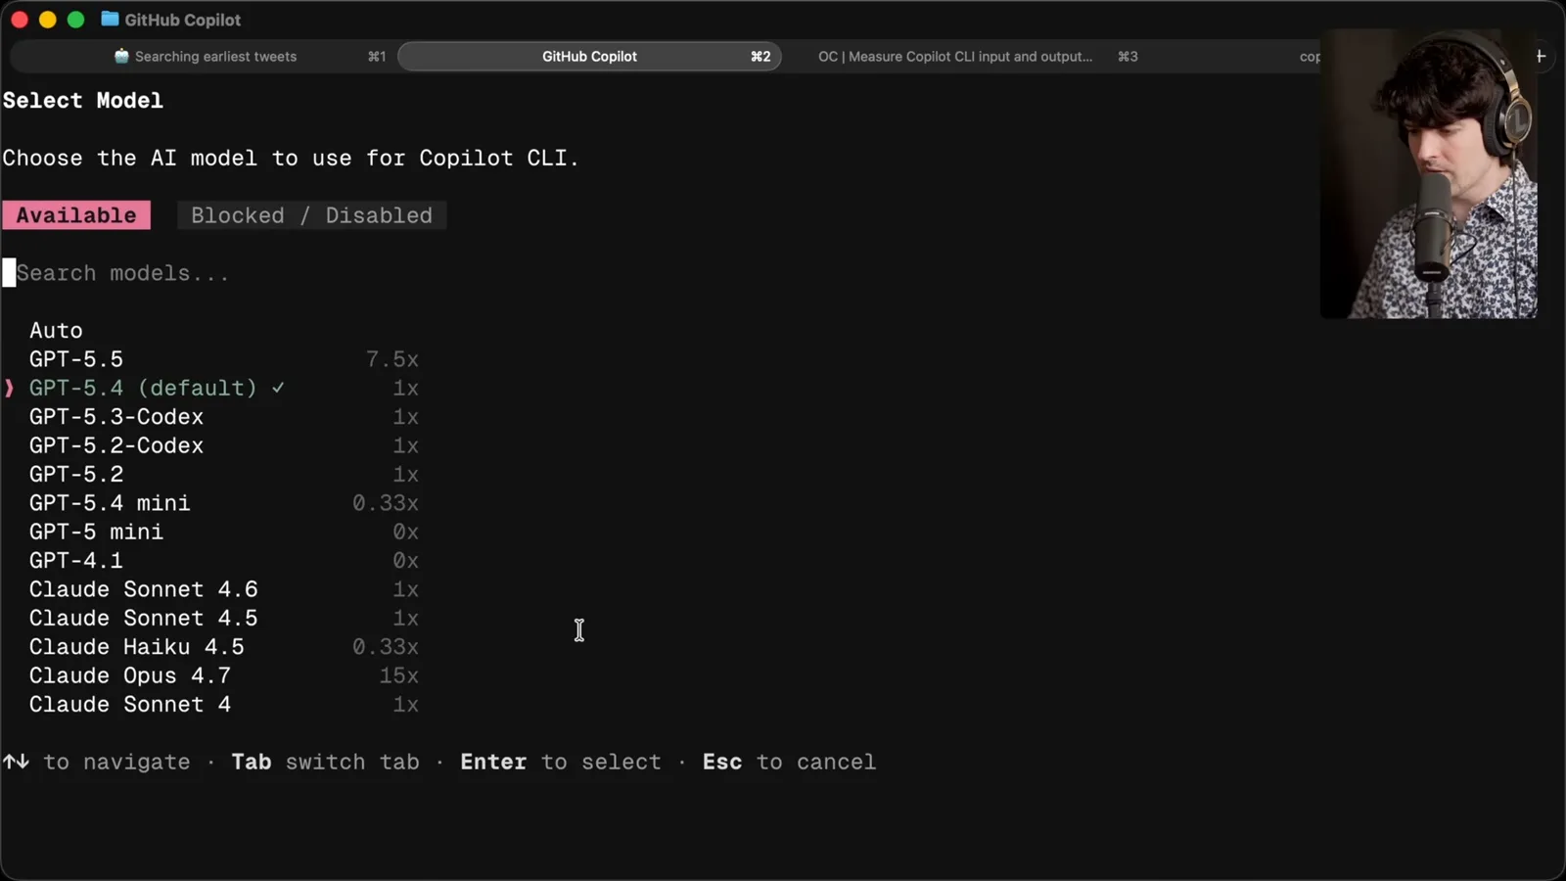Select the Auto model option
This screenshot has height=881, width=1566.
pos(56,331)
